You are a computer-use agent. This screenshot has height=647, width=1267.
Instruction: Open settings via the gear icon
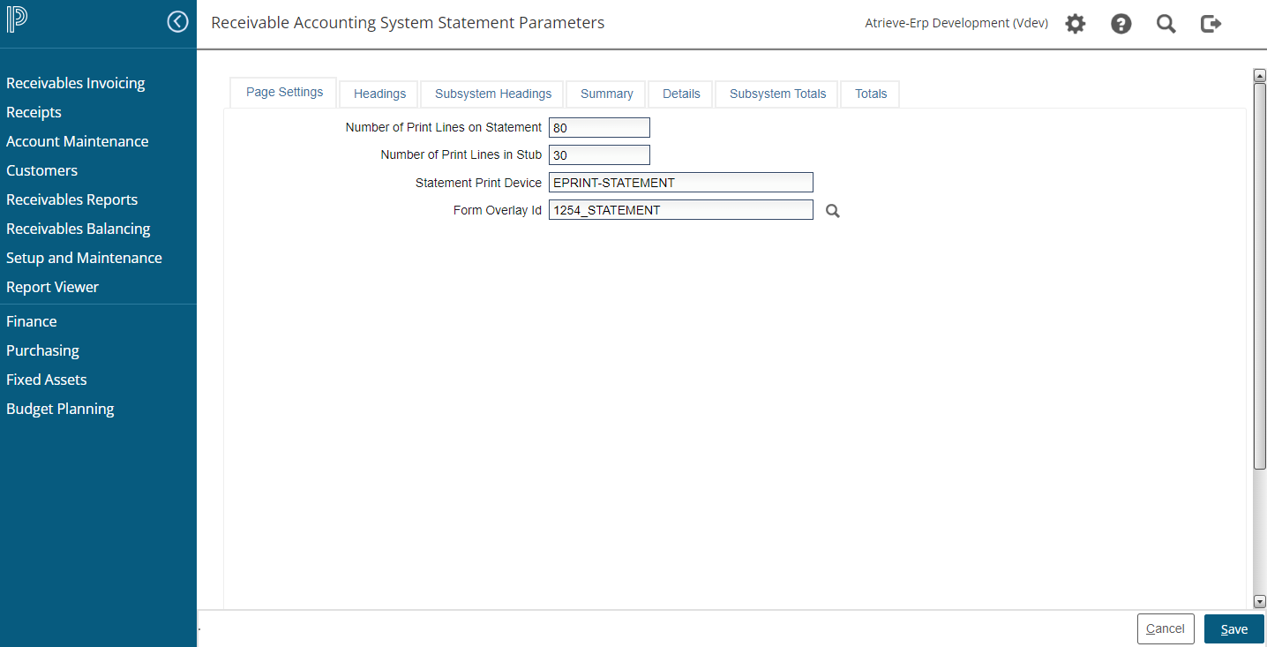(1075, 24)
